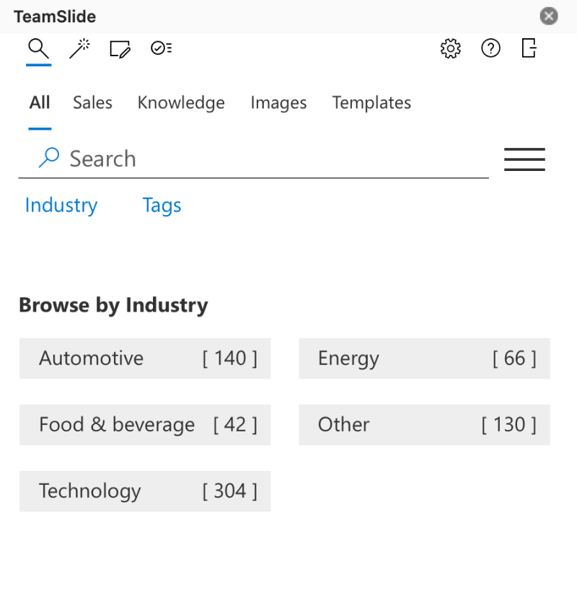Open the hamburger menu beside search
Image resolution: width=577 pixels, height=606 pixels.
[x=525, y=159]
